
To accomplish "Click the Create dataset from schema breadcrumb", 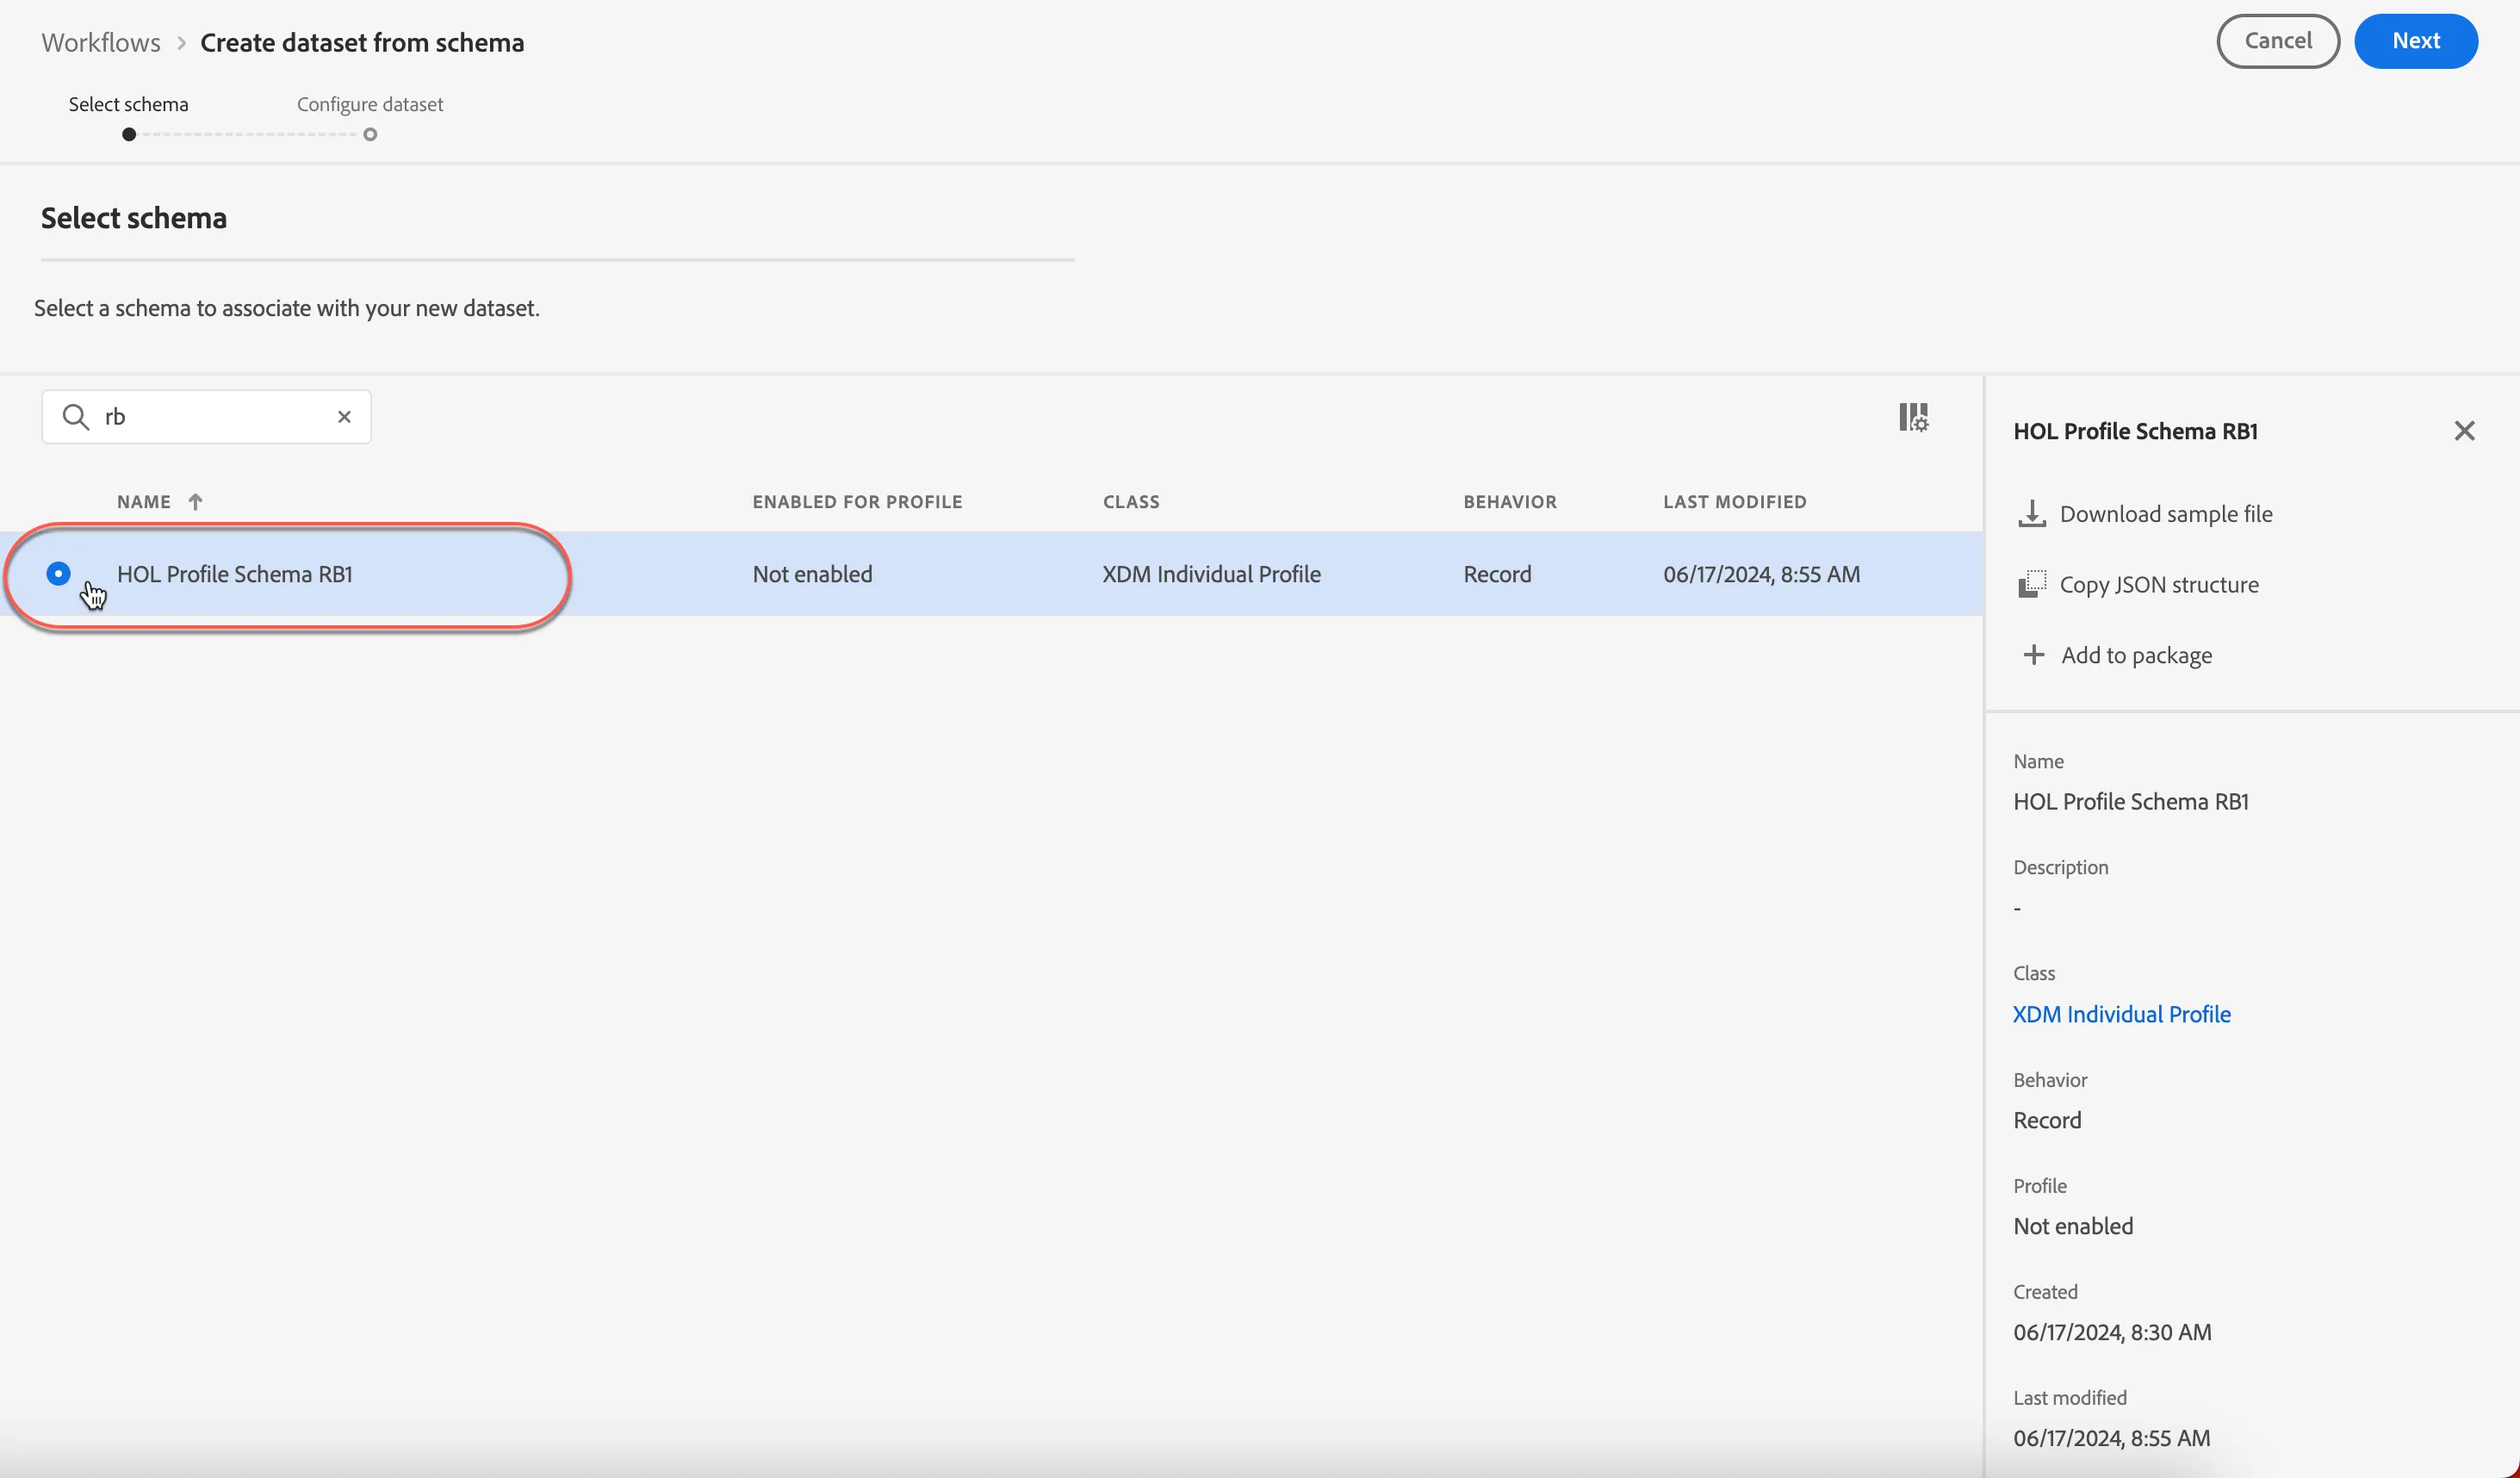I will (362, 43).
